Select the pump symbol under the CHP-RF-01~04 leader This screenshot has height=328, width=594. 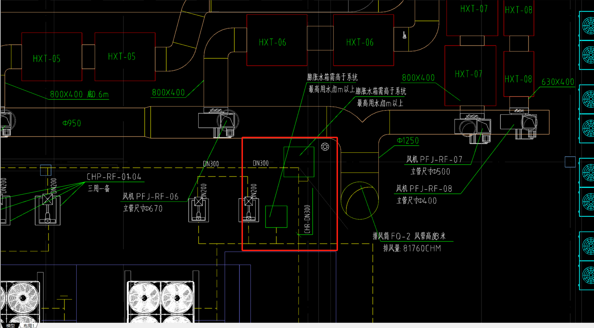[x=48, y=209]
